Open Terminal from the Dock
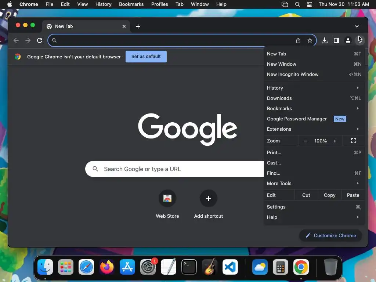 [x=189, y=267]
